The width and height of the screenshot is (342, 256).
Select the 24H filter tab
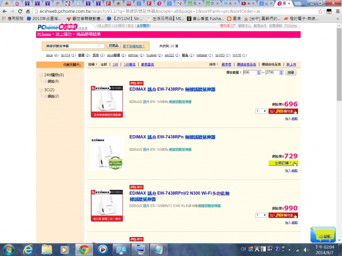pyautogui.click(x=115, y=64)
